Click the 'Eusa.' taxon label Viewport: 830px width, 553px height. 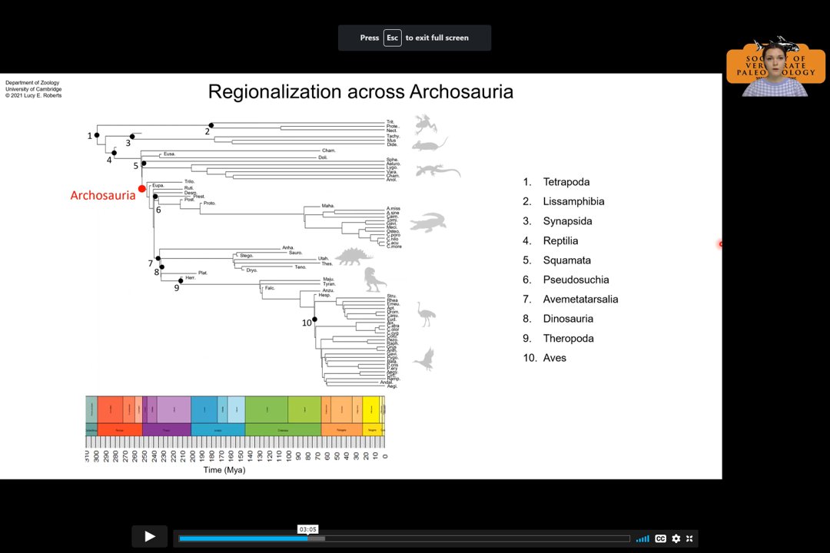169,154
